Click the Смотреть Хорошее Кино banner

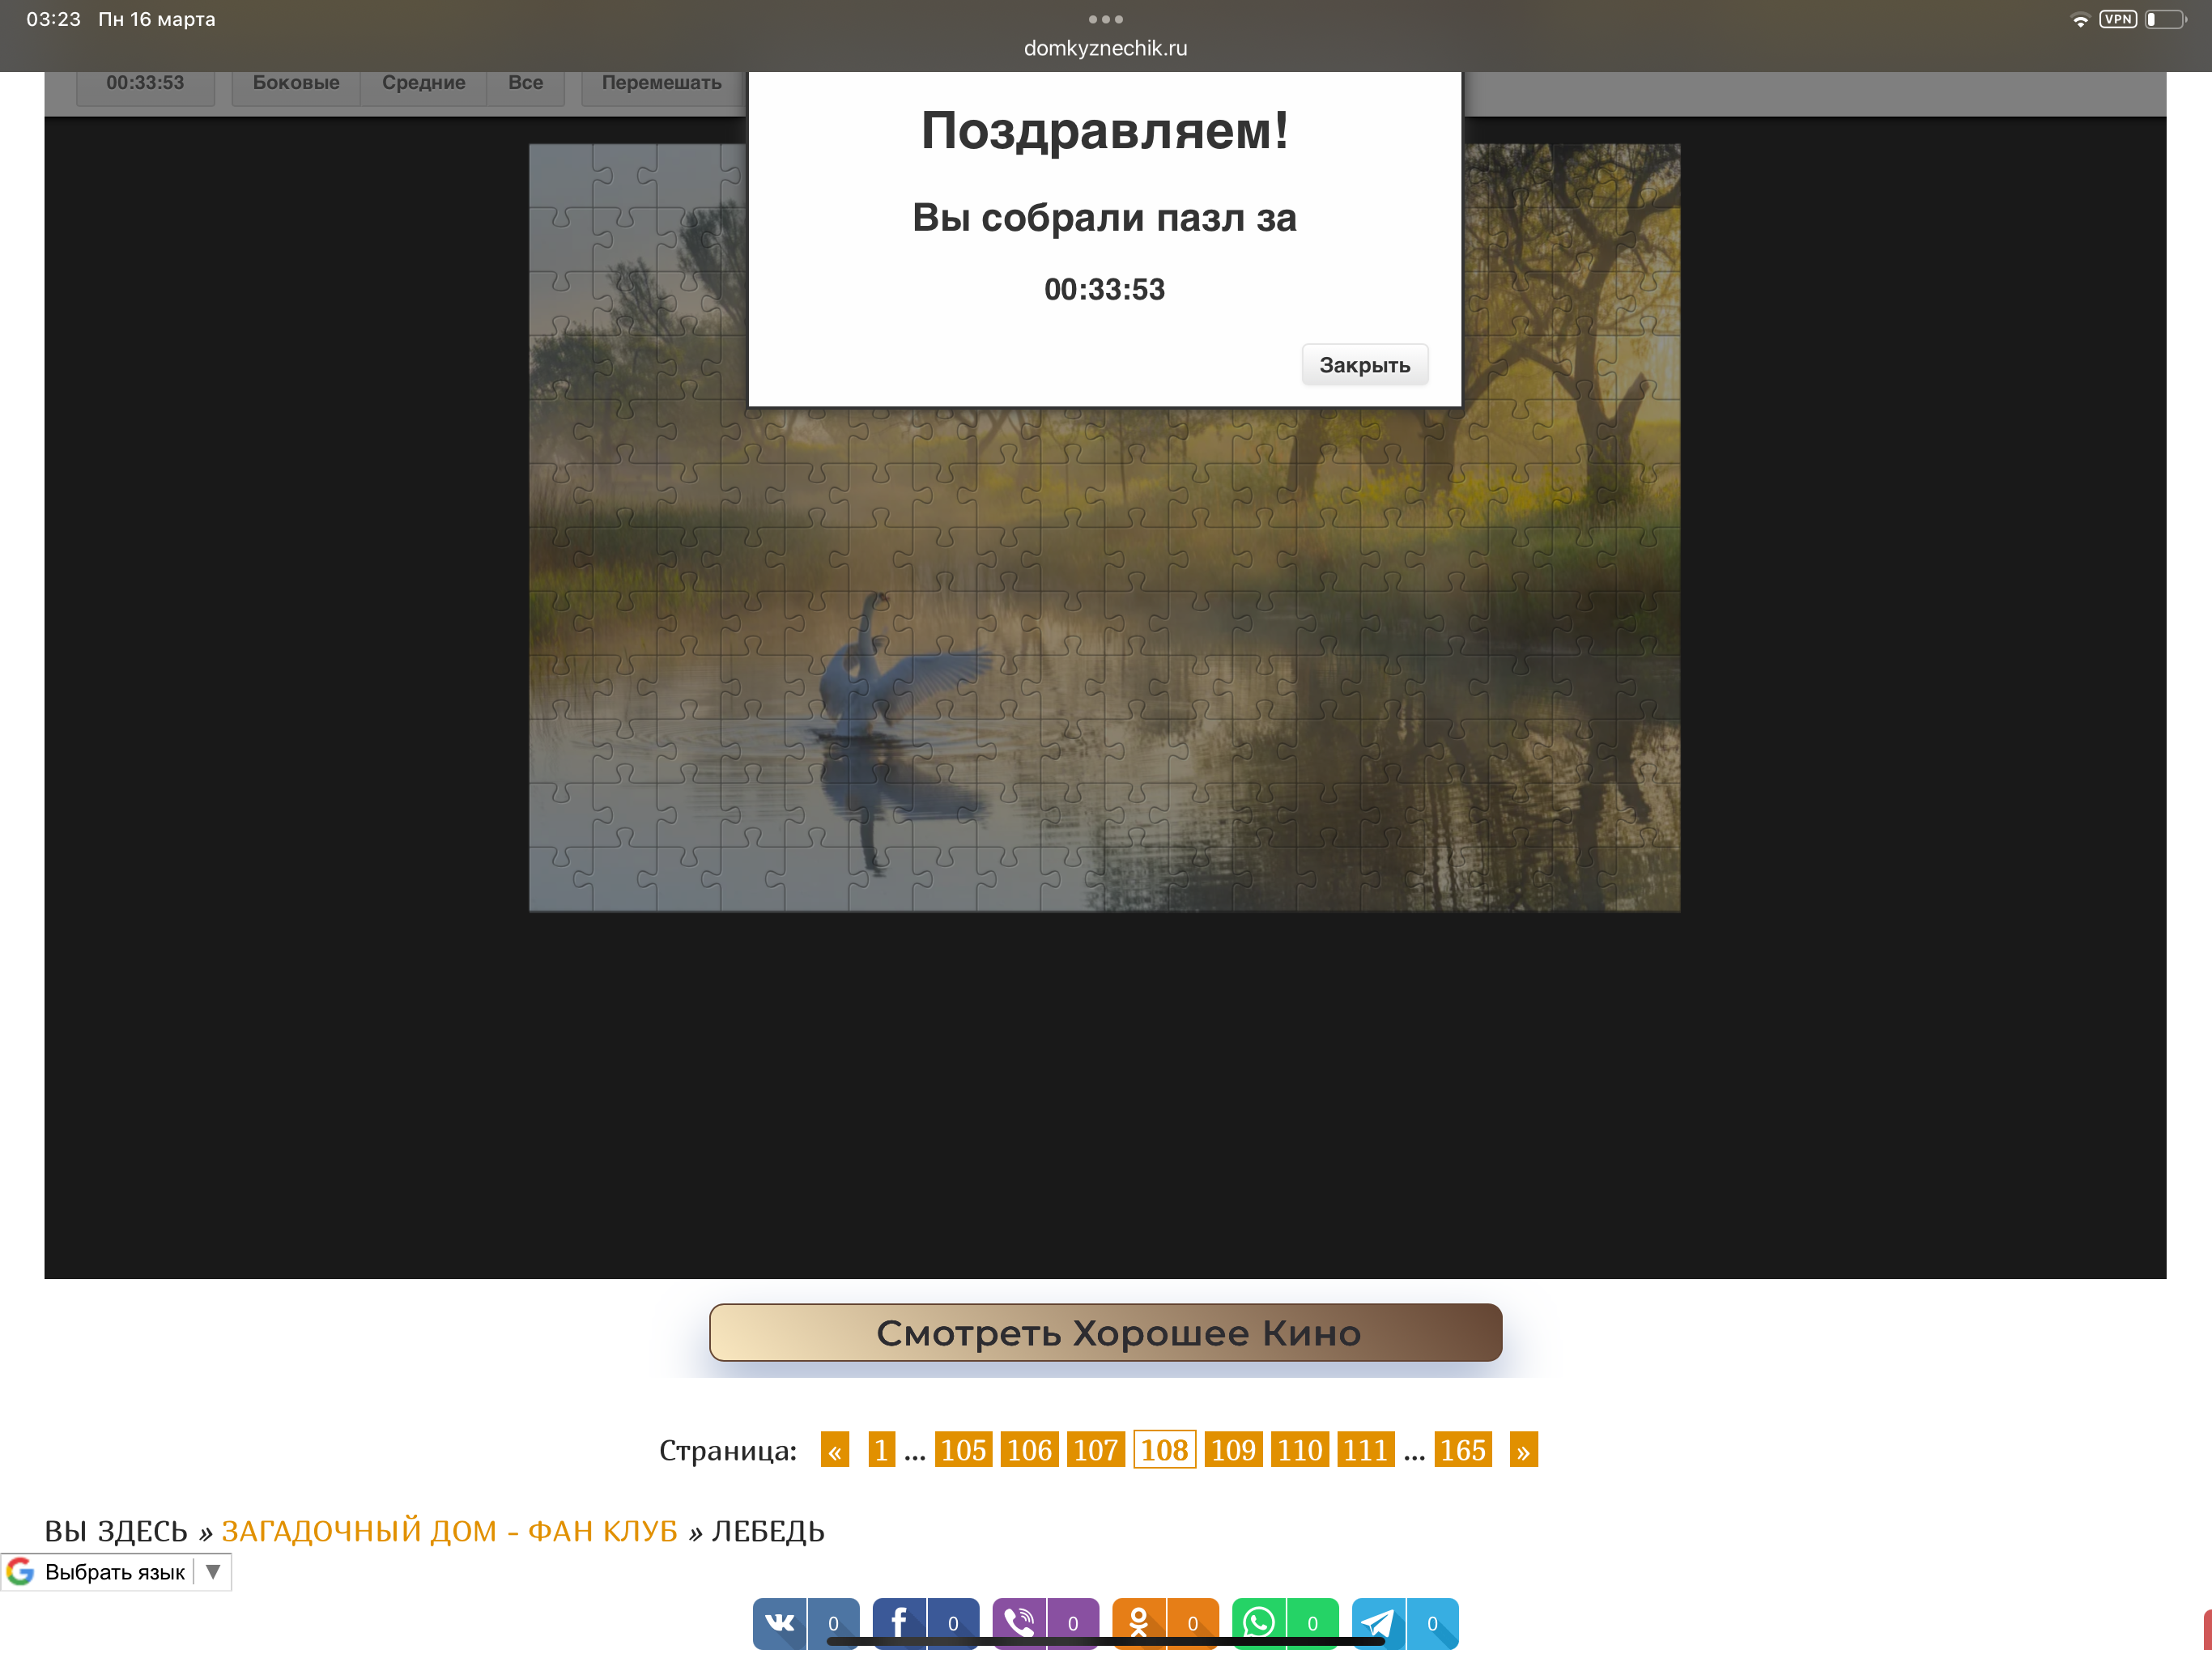click(x=1105, y=1332)
